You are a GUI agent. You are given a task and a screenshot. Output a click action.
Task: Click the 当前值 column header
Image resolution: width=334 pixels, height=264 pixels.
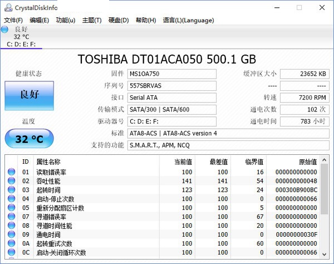[x=183, y=162]
